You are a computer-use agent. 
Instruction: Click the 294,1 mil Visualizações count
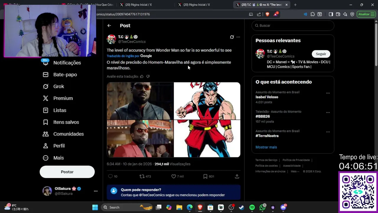[172, 164]
